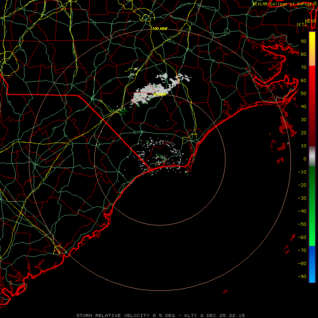Click the -40 value on the velocity scale
Viewport: 318px width, 318px height.
pyautogui.click(x=302, y=211)
